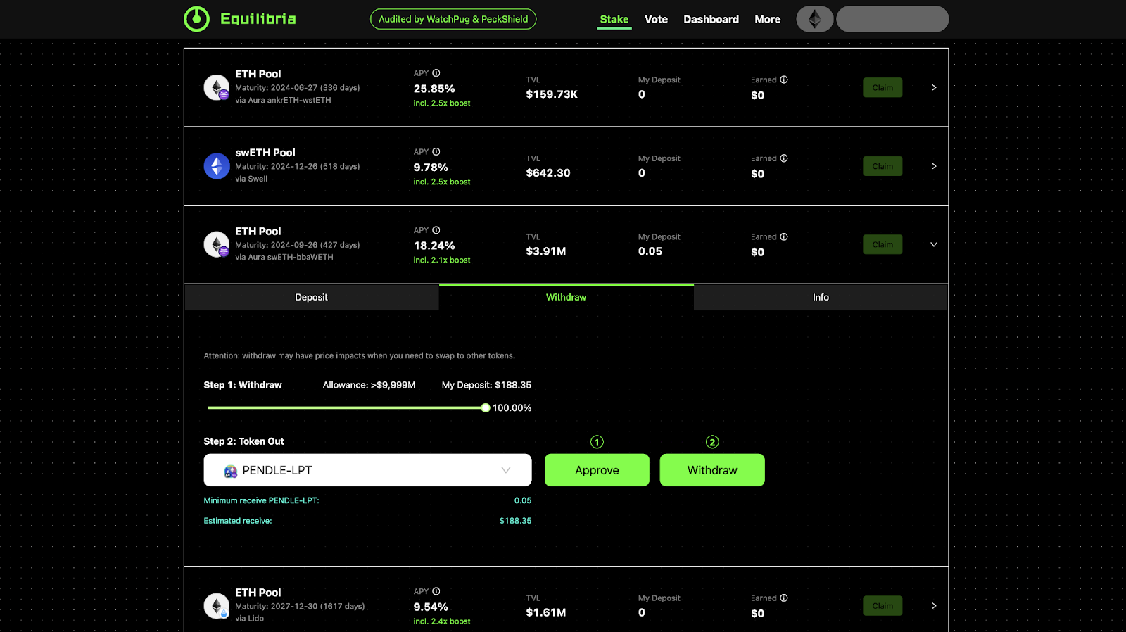Expand the ETH Pool 25.85% APY row
This screenshot has width=1126, height=632.
tap(934, 87)
